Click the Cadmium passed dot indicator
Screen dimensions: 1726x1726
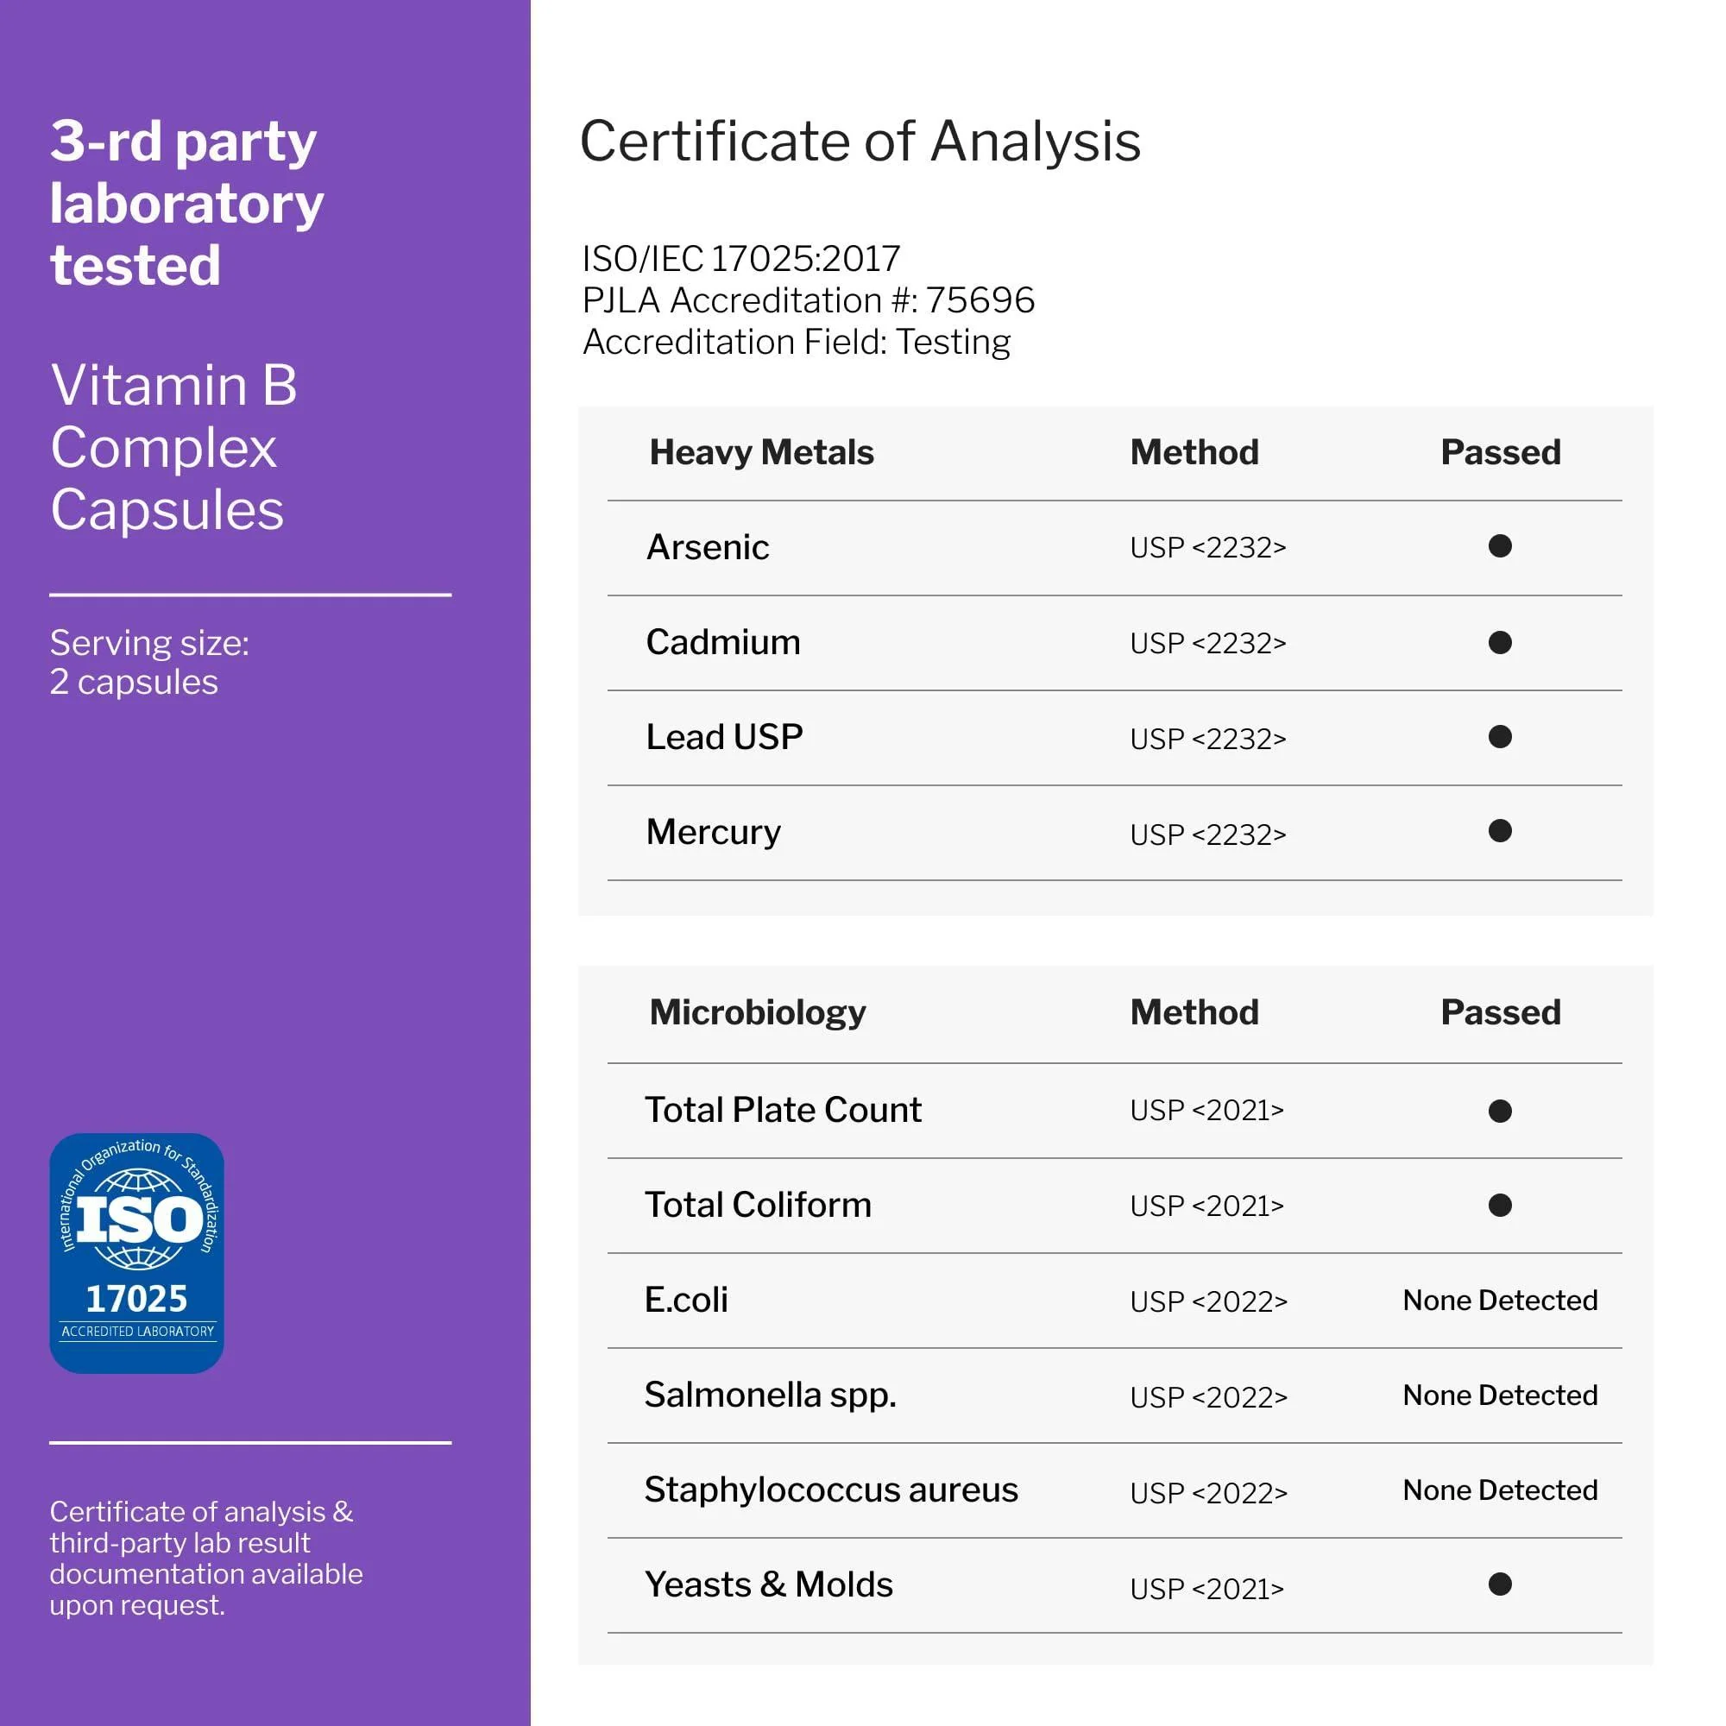(1500, 642)
